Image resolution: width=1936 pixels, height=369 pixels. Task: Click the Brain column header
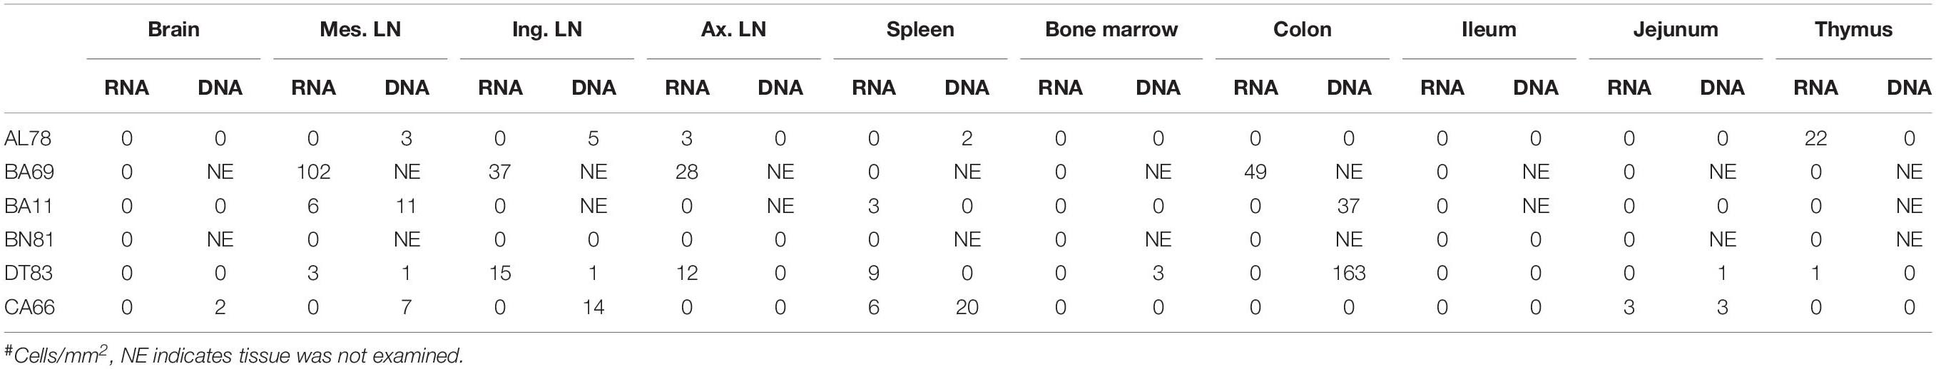[173, 29]
